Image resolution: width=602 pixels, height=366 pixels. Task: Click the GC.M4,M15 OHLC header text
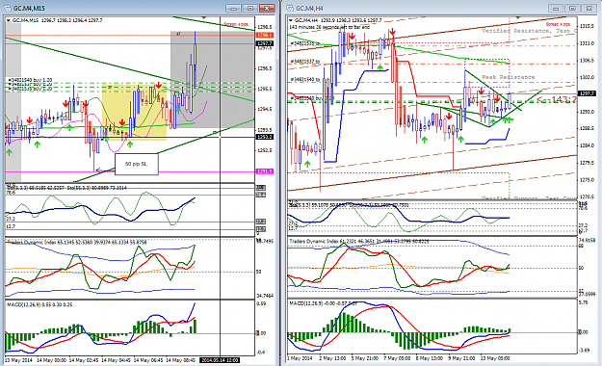click(x=58, y=20)
